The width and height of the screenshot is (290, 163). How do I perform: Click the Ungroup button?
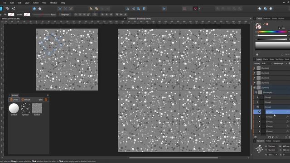click(65, 14)
